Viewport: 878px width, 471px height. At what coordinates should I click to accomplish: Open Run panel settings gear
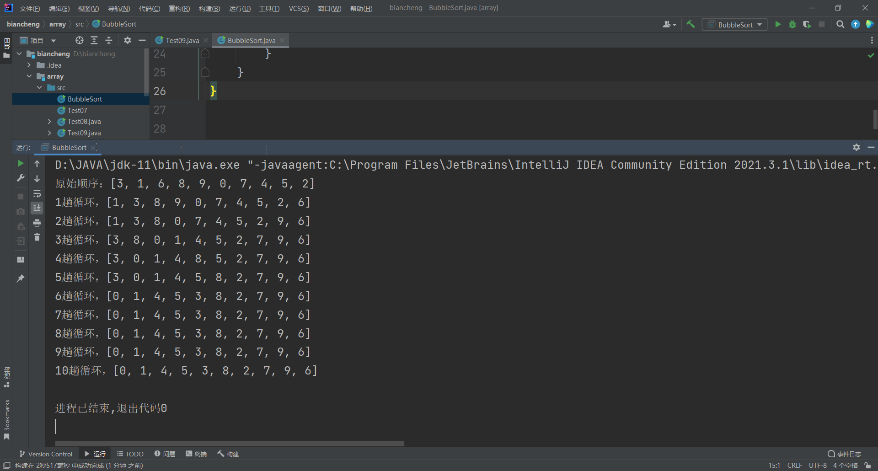click(857, 147)
